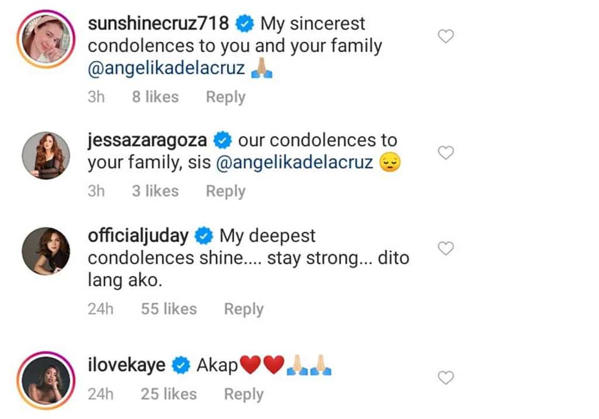599x419 pixels.
Task: Reply to officialjuday's comment
Action: pos(243,309)
